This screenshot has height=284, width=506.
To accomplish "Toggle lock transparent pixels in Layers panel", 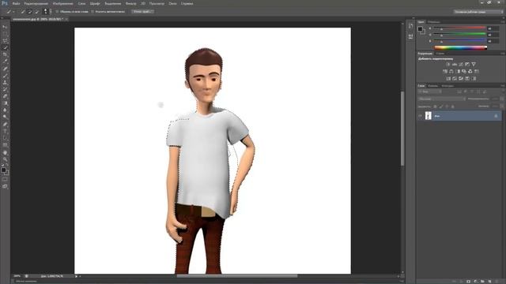I will [436, 106].
